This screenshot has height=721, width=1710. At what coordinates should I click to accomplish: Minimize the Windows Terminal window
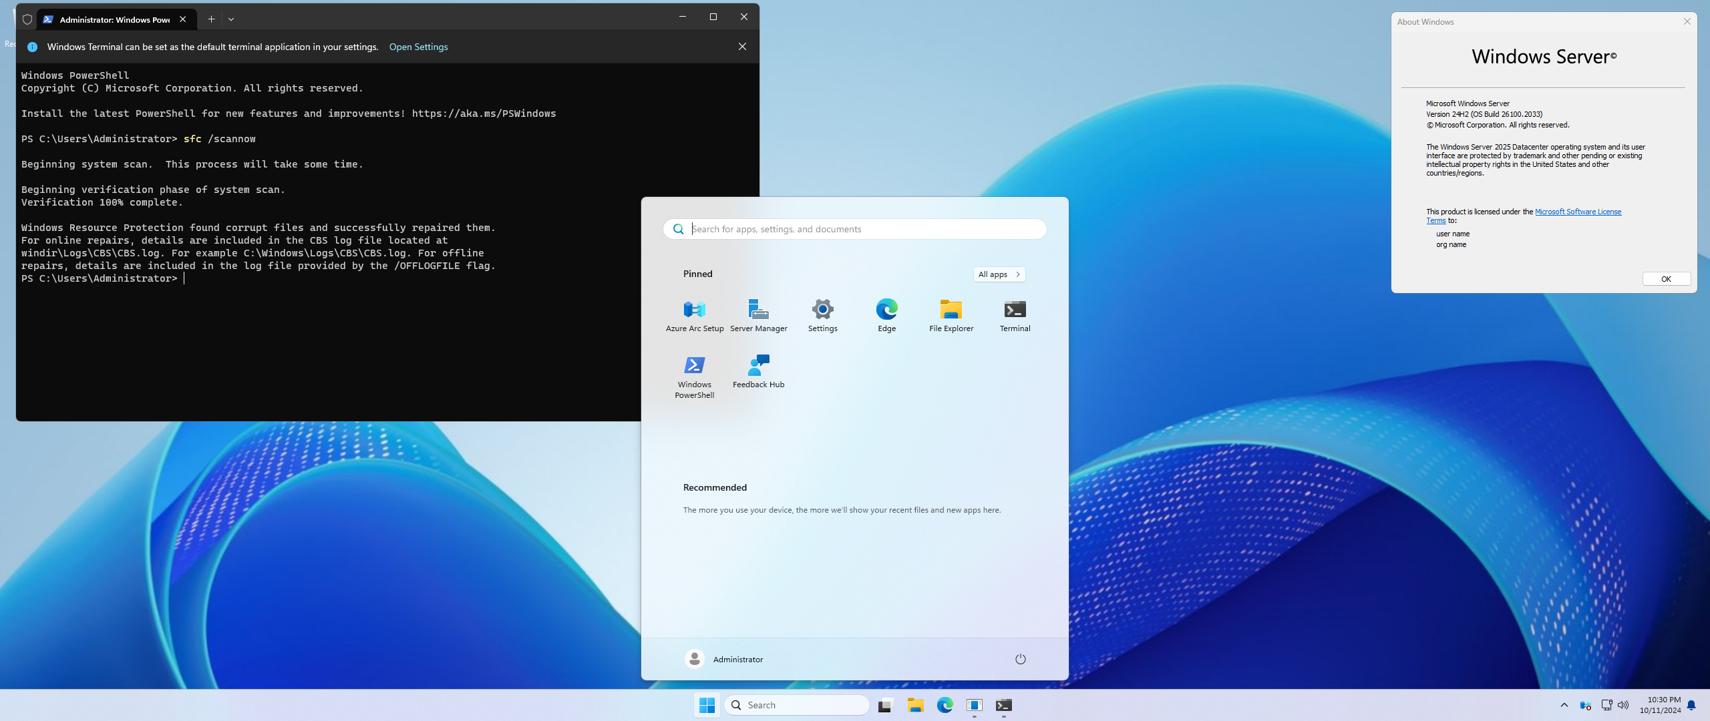tap(682, 17)
